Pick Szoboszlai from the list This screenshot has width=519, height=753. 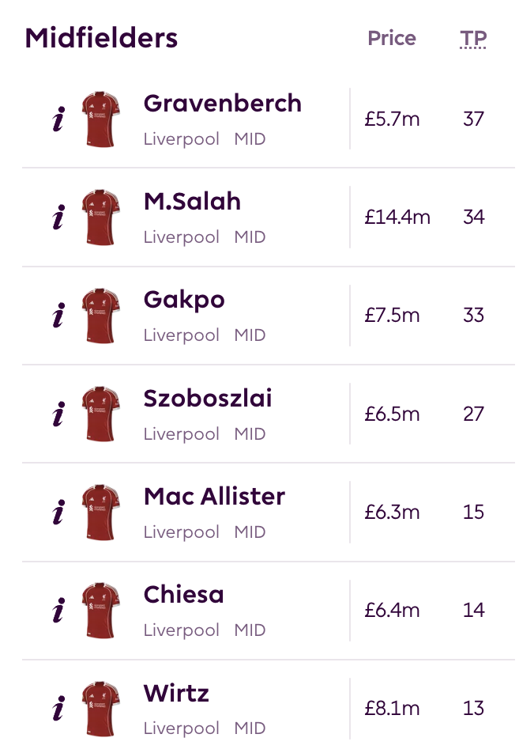[x=208, y=398]
